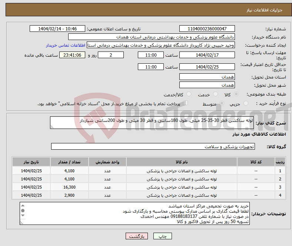Click the response deadline date 1404/02/17
The width and height of the screenshot is (292, 246).
click(x=207, y=55)
